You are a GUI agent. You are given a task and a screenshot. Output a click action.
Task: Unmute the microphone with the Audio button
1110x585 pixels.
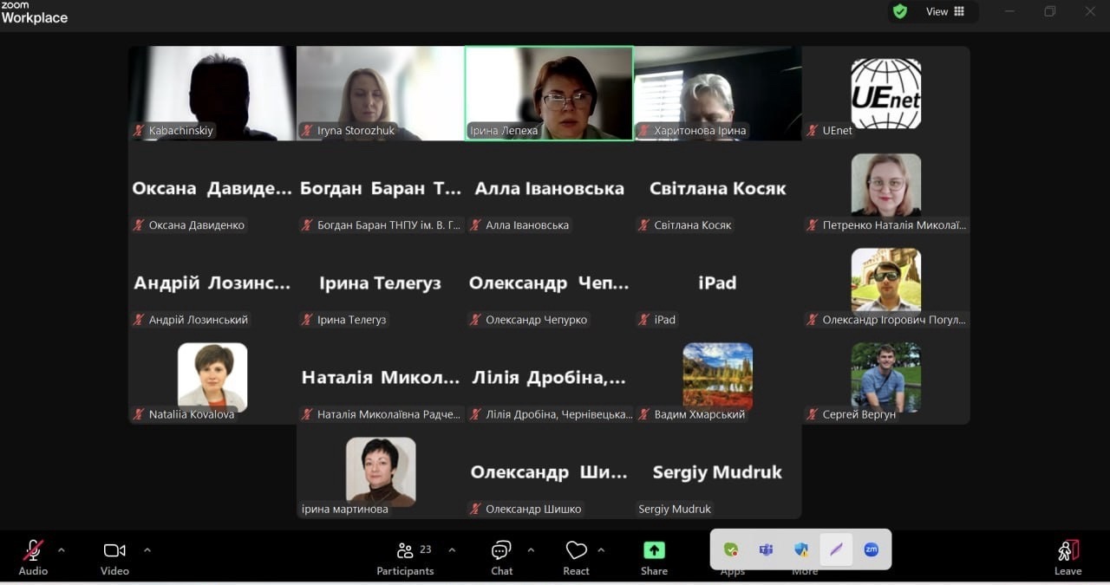click(x=33, y=555)
